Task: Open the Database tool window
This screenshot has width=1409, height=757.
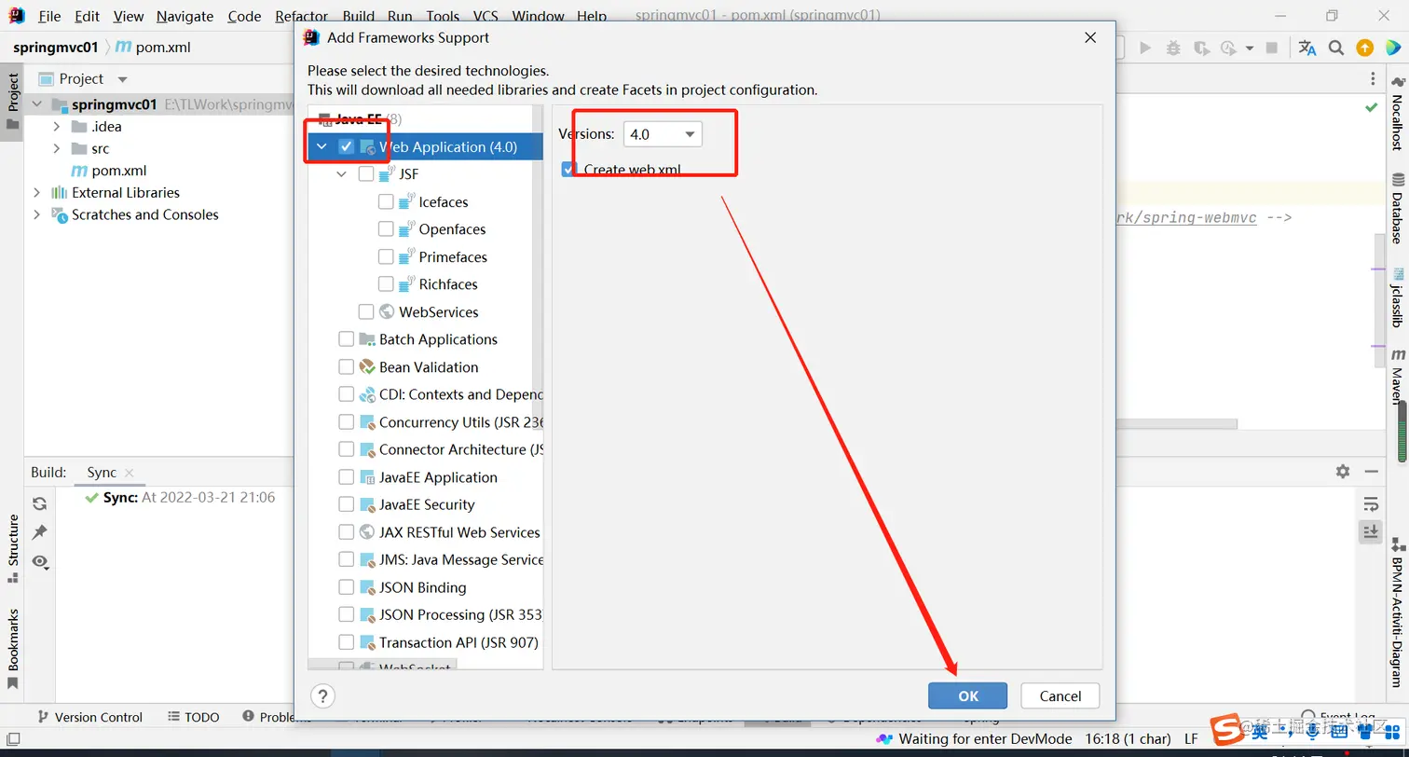Action: click(1397, 208)
